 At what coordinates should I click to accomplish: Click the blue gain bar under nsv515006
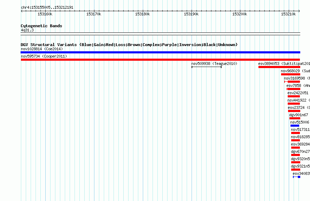295,126
